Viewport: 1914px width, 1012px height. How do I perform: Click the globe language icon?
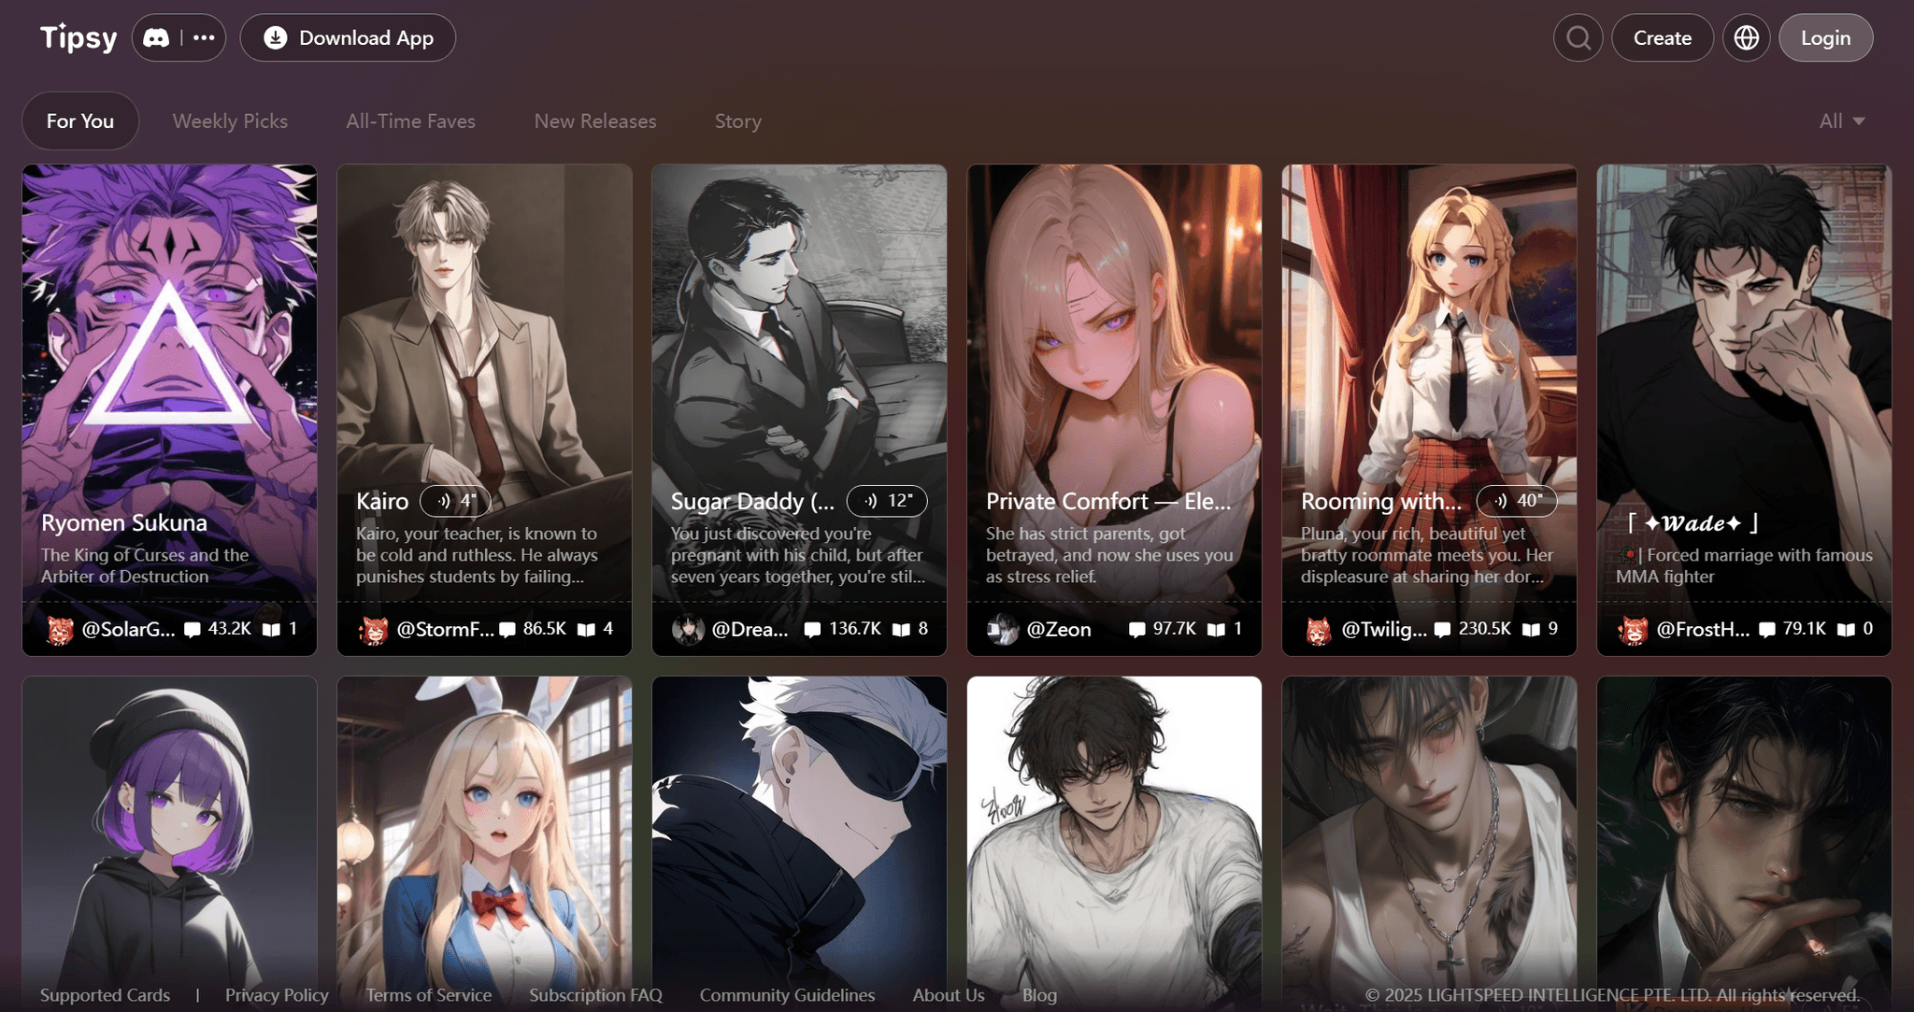(1746, 38)
